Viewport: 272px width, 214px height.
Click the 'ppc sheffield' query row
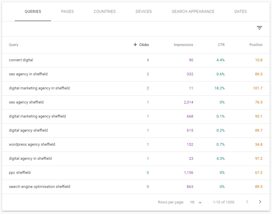click(x=20, y=173)
